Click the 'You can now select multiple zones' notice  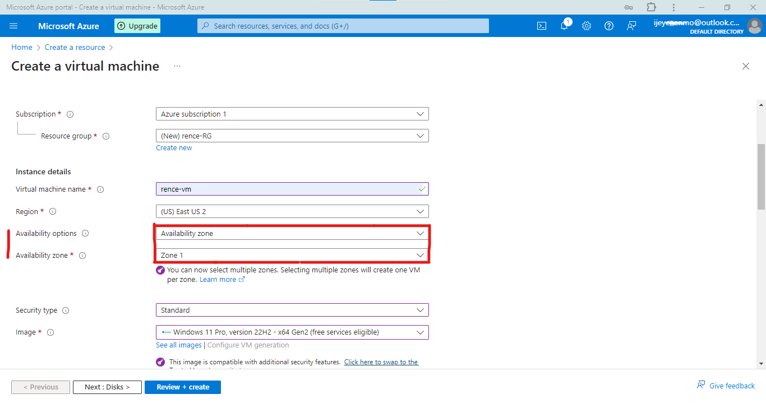(294, 275)
